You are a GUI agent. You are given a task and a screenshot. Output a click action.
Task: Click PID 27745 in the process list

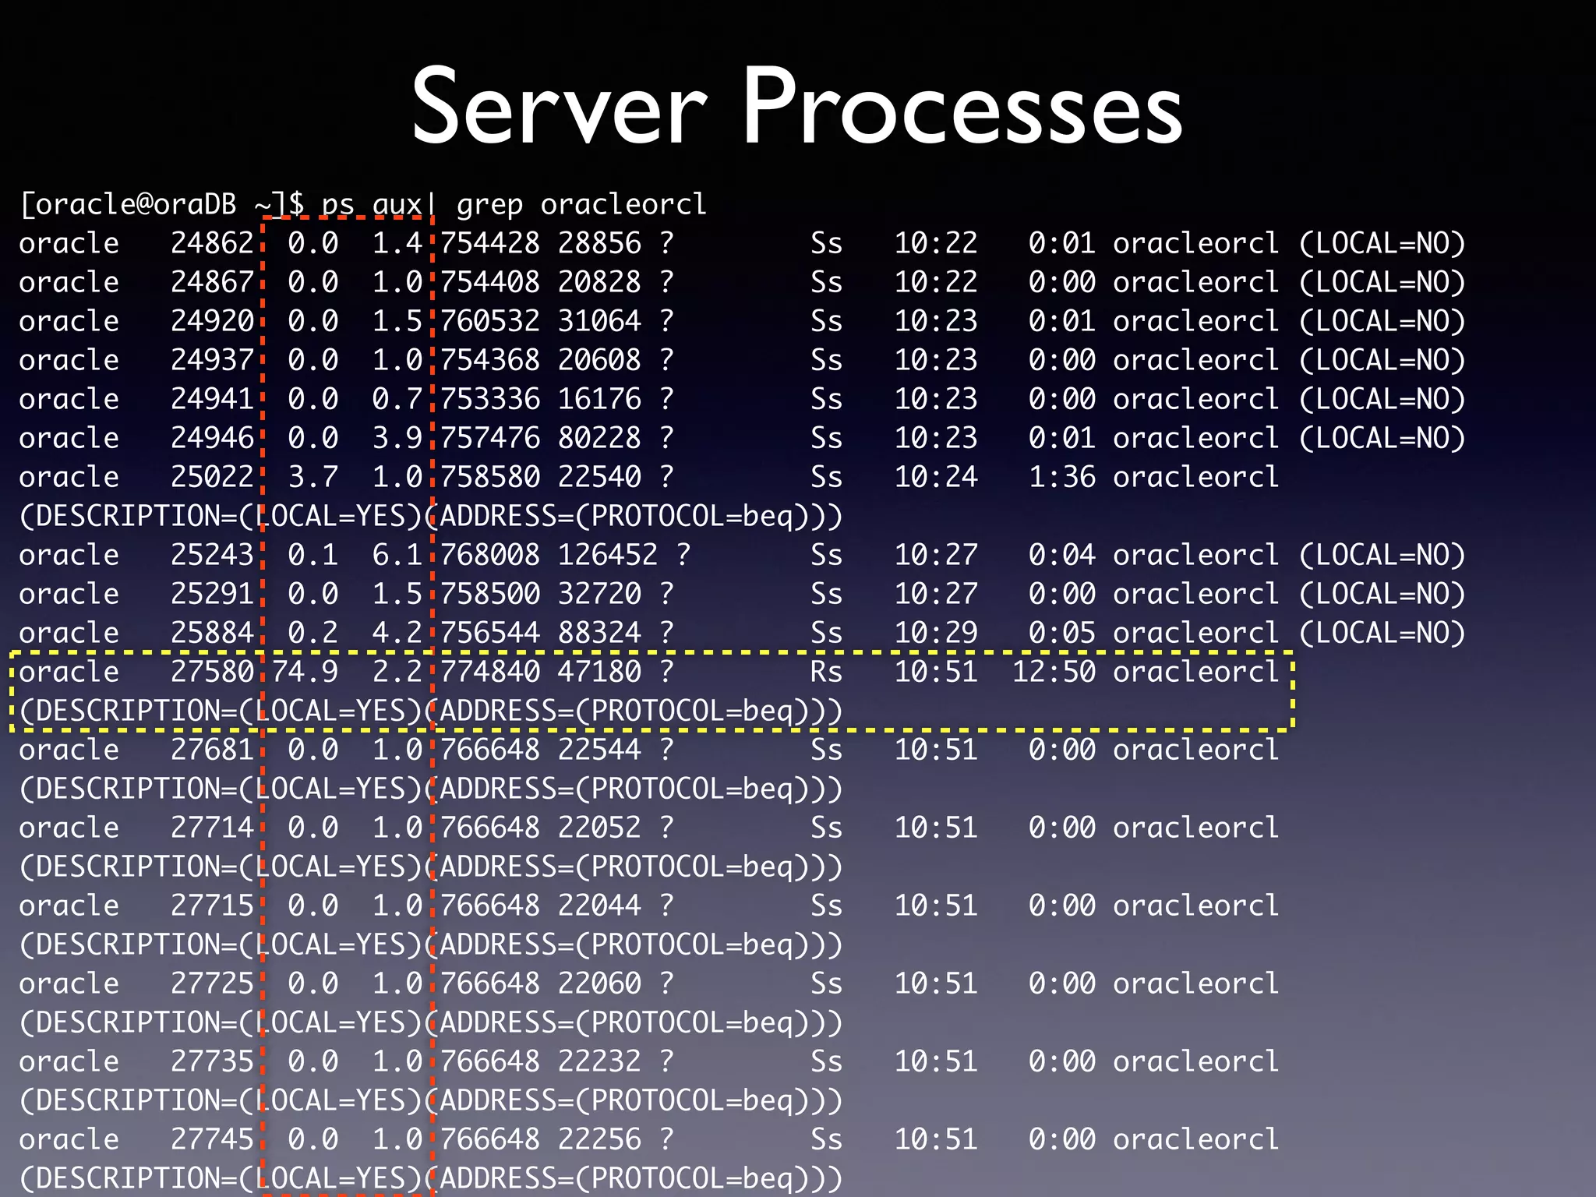click(212, 1139)
